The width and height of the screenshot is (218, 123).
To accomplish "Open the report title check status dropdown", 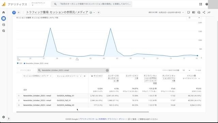I will pos(92,12).
